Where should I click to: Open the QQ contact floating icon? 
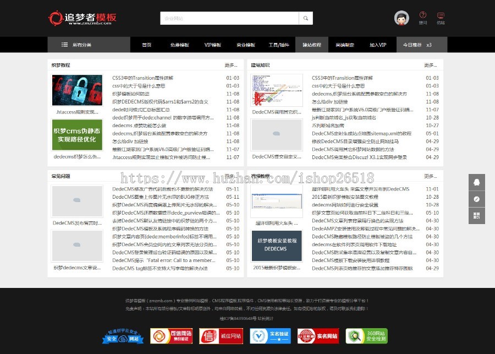click(x=477, y=182)
